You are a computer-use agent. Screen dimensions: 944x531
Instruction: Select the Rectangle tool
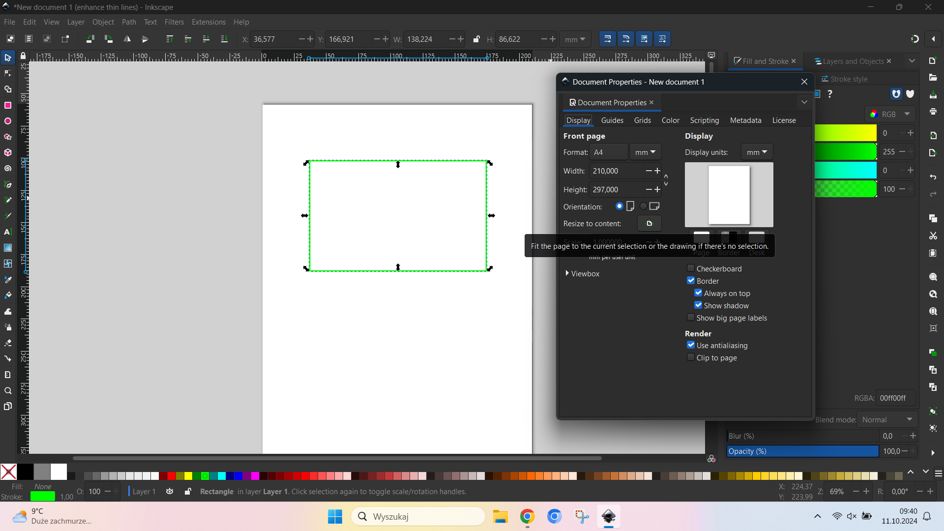[x=8, y=105]
